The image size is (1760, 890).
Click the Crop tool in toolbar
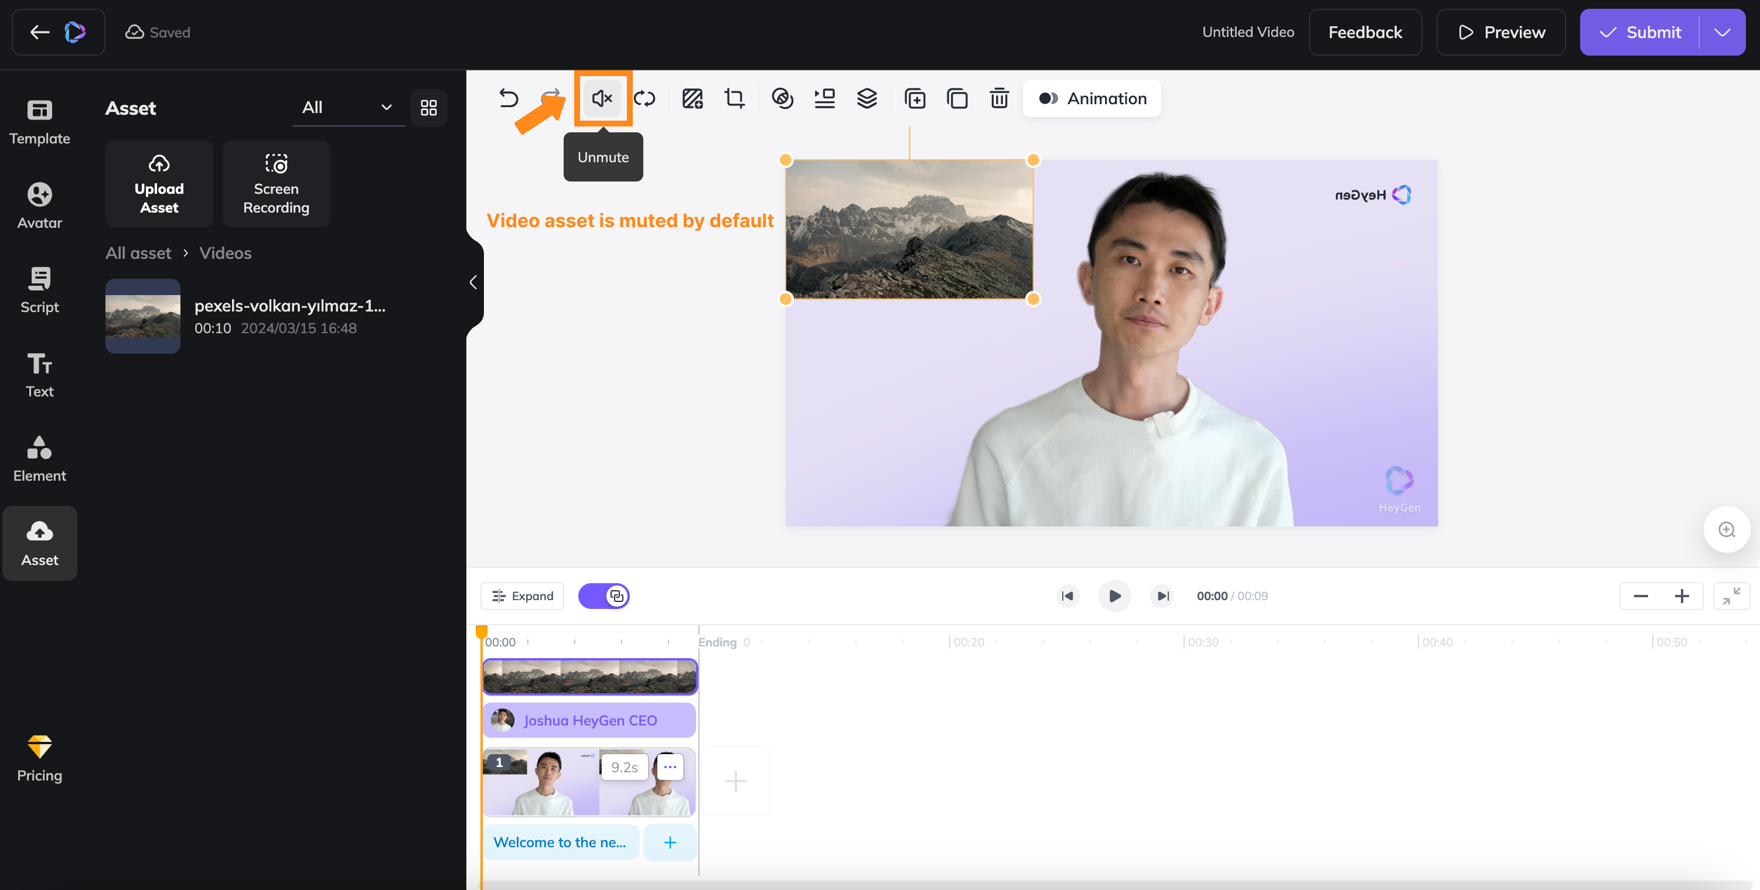pyautogui.click(x=735, y=98)
